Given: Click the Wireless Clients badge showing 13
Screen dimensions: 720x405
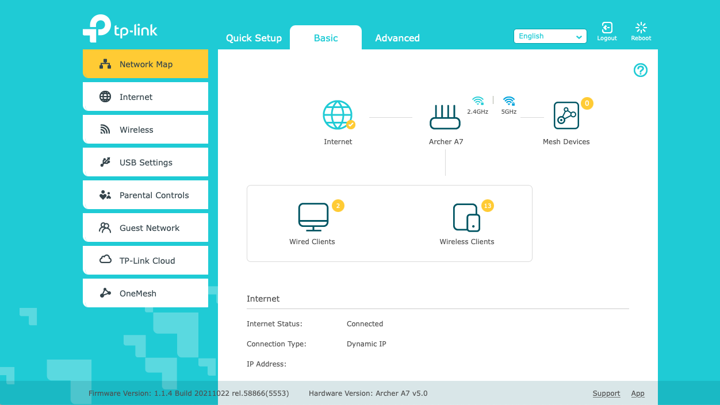Looking at the screenshot, I should pyautogui.click(x=488, y=206).
